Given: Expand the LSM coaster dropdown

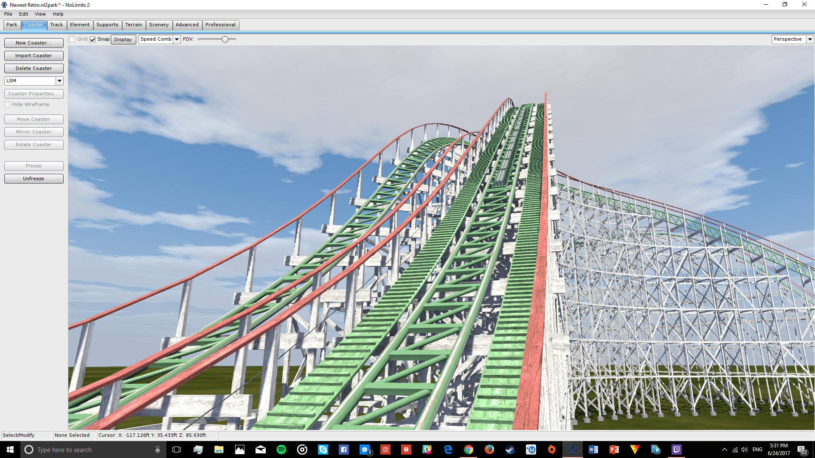Looking at the screenshot, I should click(59, 81).
